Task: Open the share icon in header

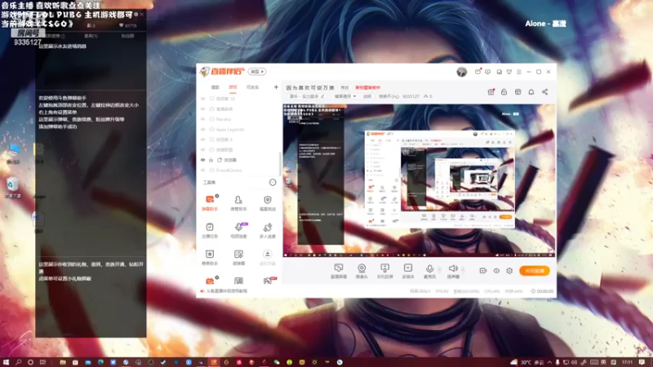Action: click(x=544, y=92)
